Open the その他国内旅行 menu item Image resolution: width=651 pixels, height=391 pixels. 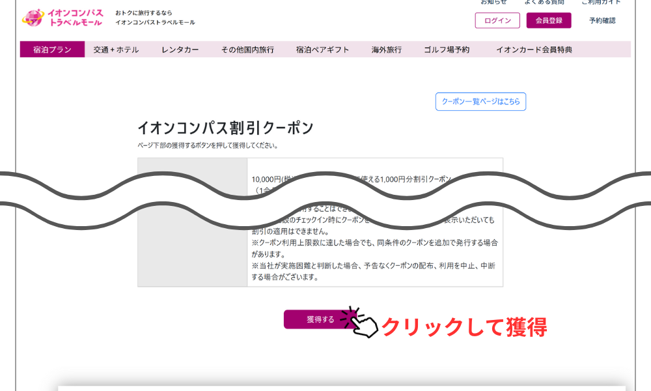click(247, 50)
